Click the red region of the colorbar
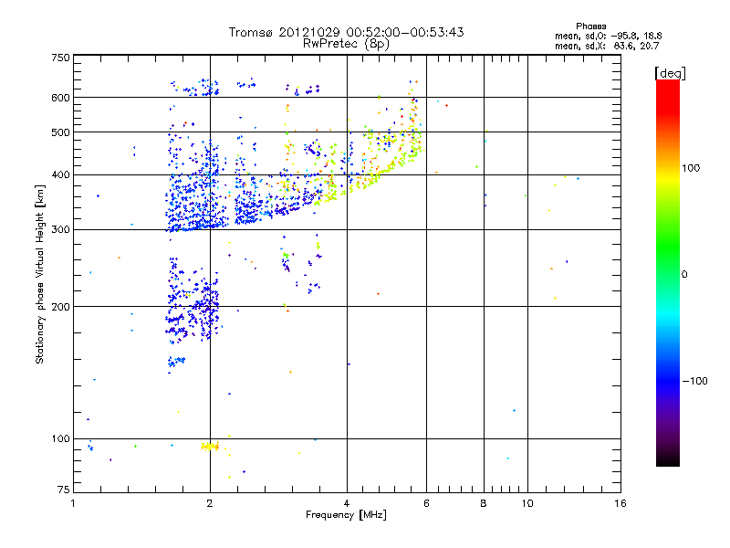This screenshot has height=548, width=730. click(668, 98)
